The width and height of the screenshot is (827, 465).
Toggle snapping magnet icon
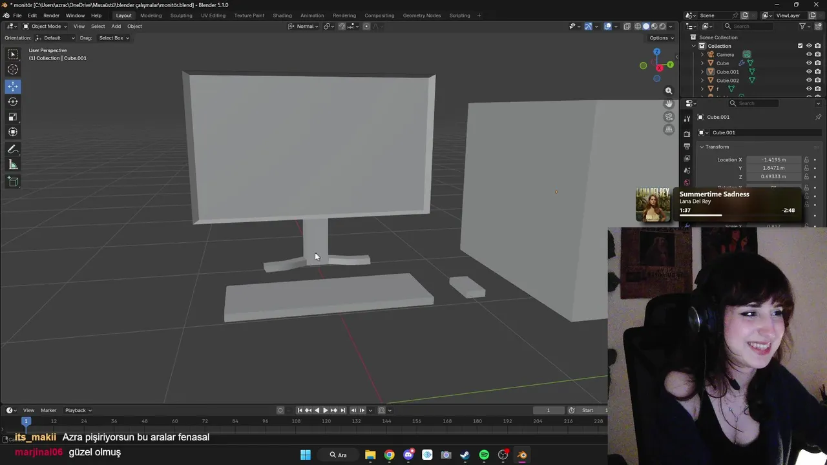pyautogui.click(x=342, y=26)
